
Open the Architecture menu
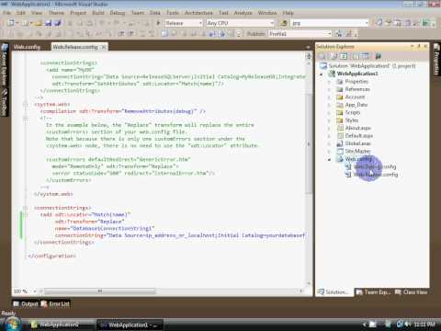tap(198, 13)
